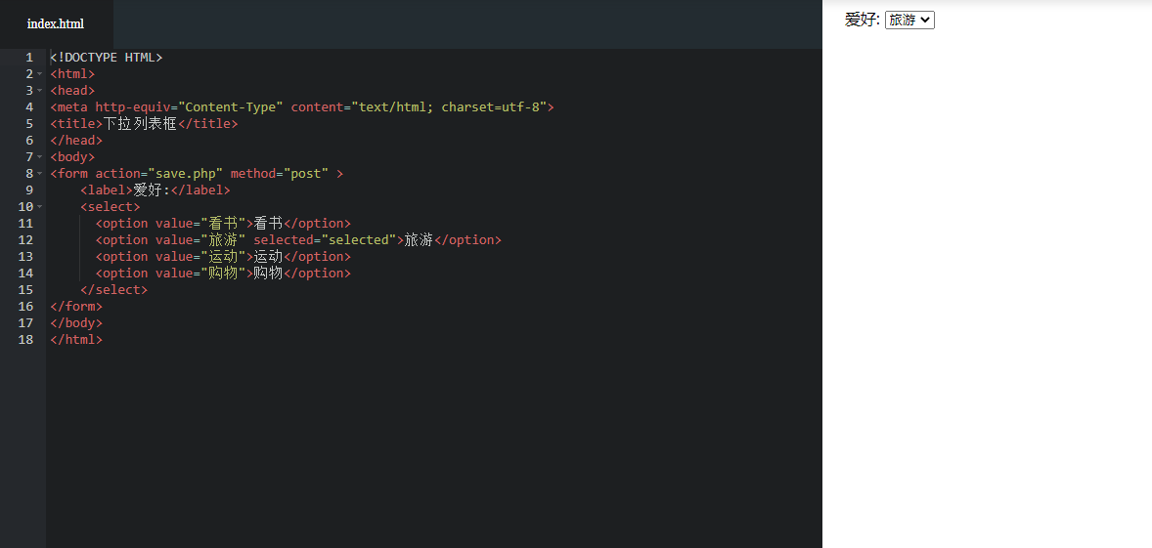Place cursor on closing html tag

[x=76, y=340]
